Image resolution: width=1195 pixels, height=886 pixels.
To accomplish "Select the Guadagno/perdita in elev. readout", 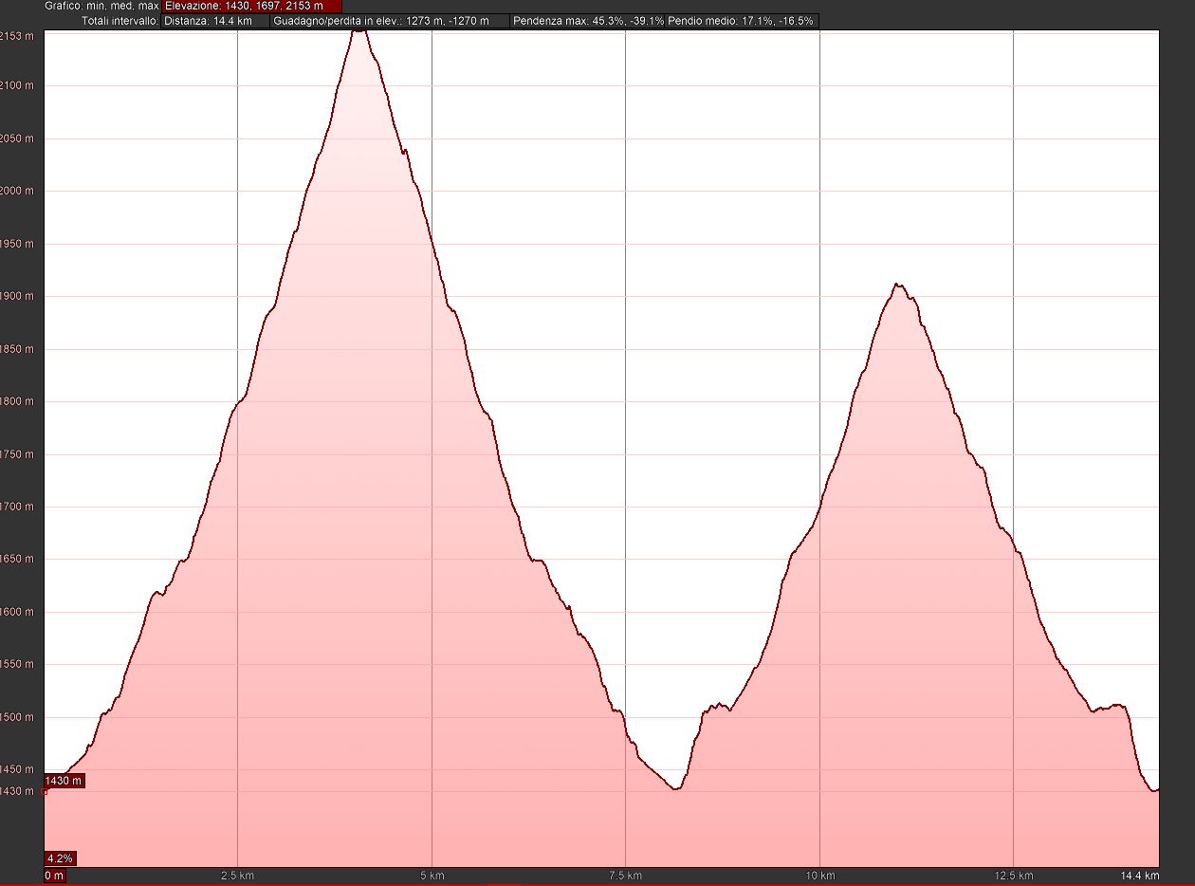I will tap(389, 21).
